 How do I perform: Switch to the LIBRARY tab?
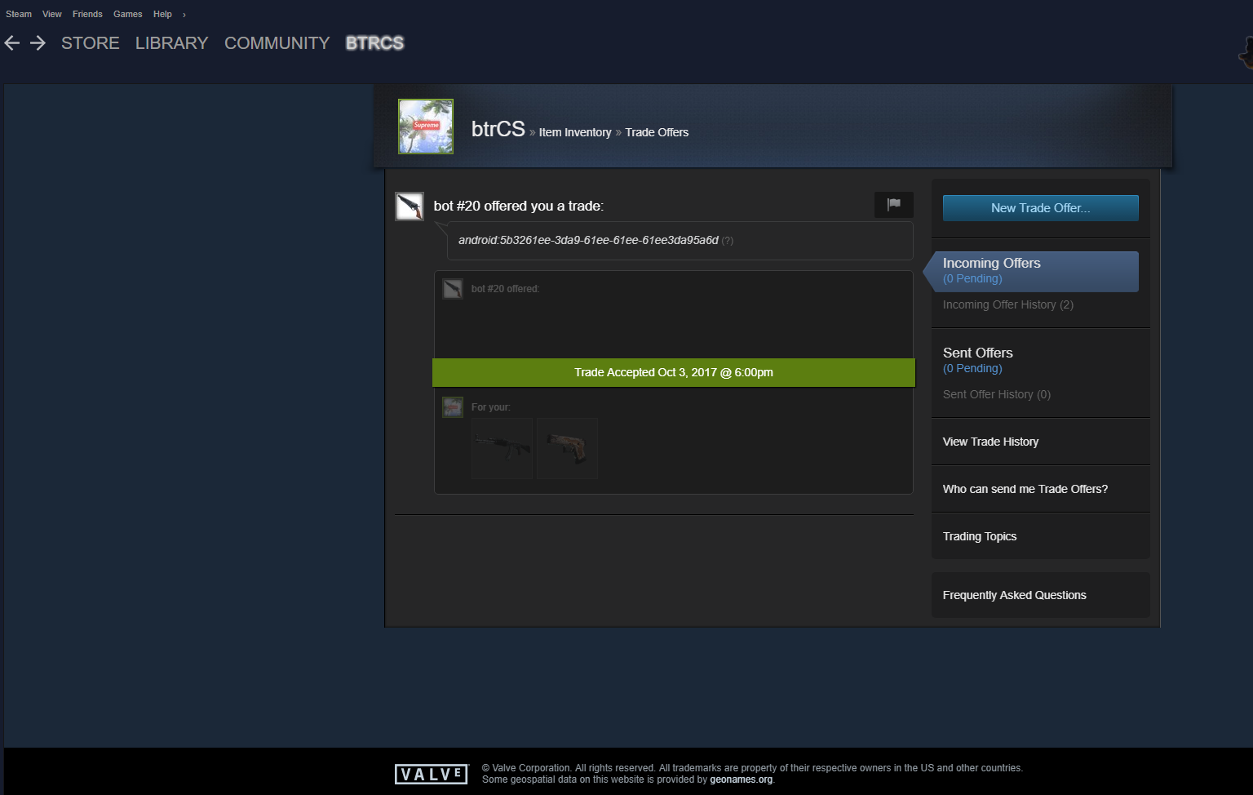pyautogui.click(x=172, y=43)
